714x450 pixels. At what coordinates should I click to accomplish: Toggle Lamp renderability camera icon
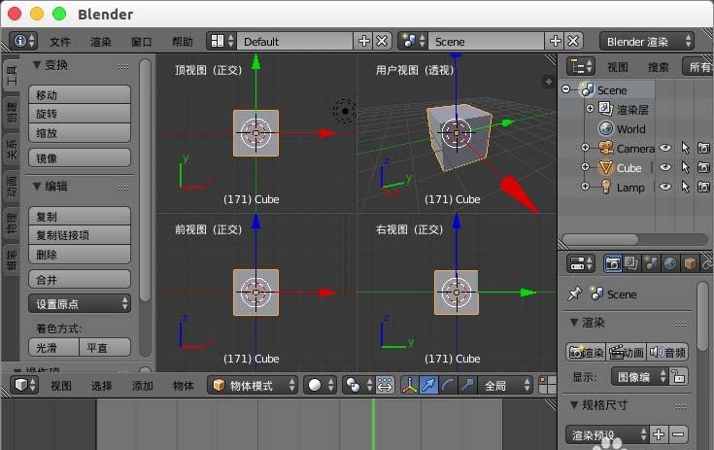coord(704,187)
